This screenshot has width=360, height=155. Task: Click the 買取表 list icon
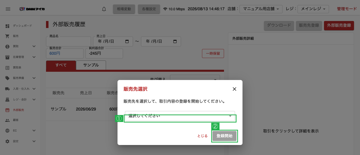(7, 68)
